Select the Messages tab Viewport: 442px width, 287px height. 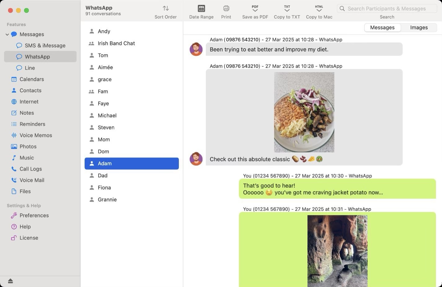tap(382, 27)
